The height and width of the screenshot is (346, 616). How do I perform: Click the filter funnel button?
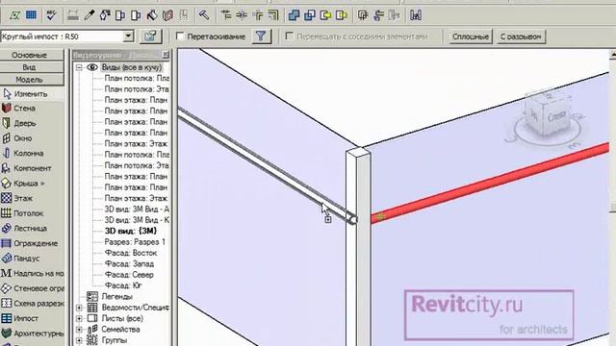click(x=261, y=37)
